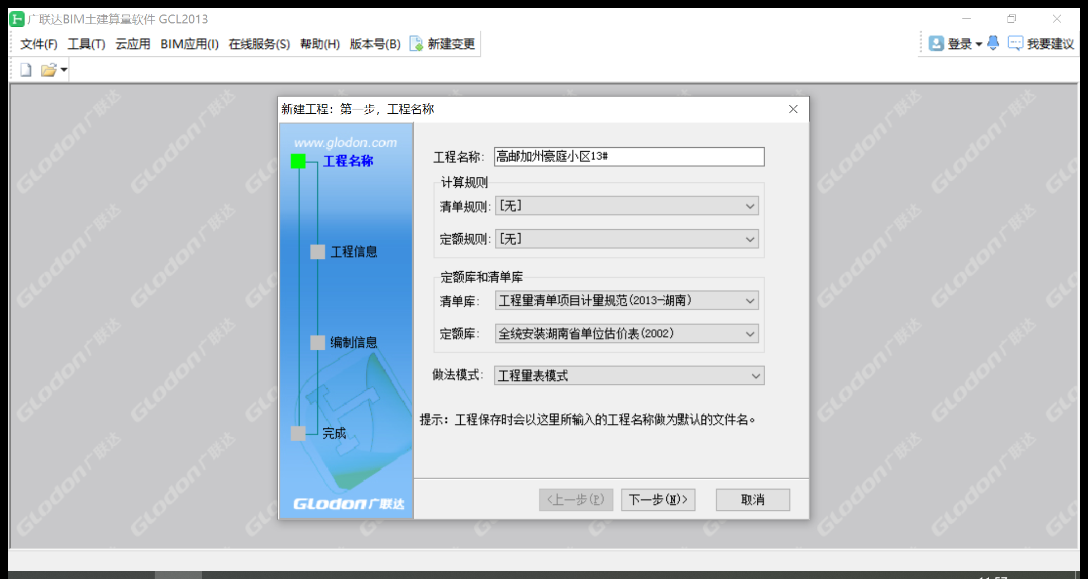Screen dimensions: 1088x579
Task: Click the disabled 上一步(P) button
Action: [576, 500]
